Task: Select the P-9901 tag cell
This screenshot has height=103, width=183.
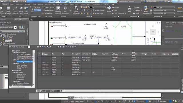Action: pyautogui.click(x=56, y=72)
